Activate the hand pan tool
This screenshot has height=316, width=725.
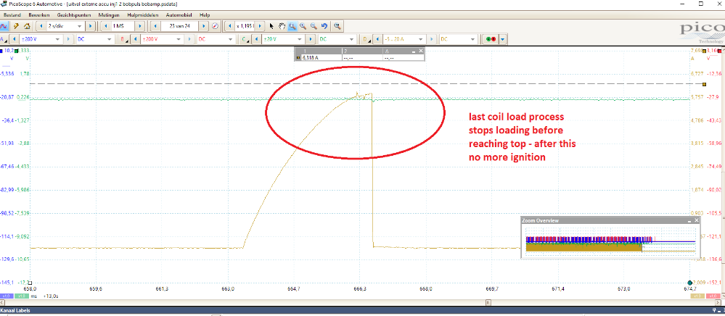[282, 26]
